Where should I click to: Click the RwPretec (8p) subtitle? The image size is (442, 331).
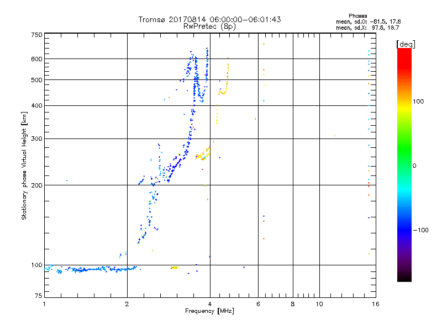click(x=209, y=26)
